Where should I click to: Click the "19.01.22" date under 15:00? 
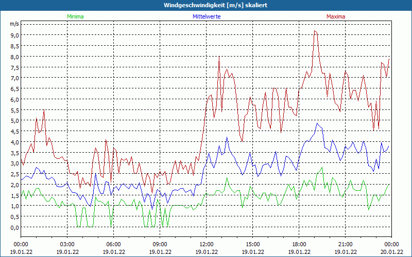[x=252, y=252]
